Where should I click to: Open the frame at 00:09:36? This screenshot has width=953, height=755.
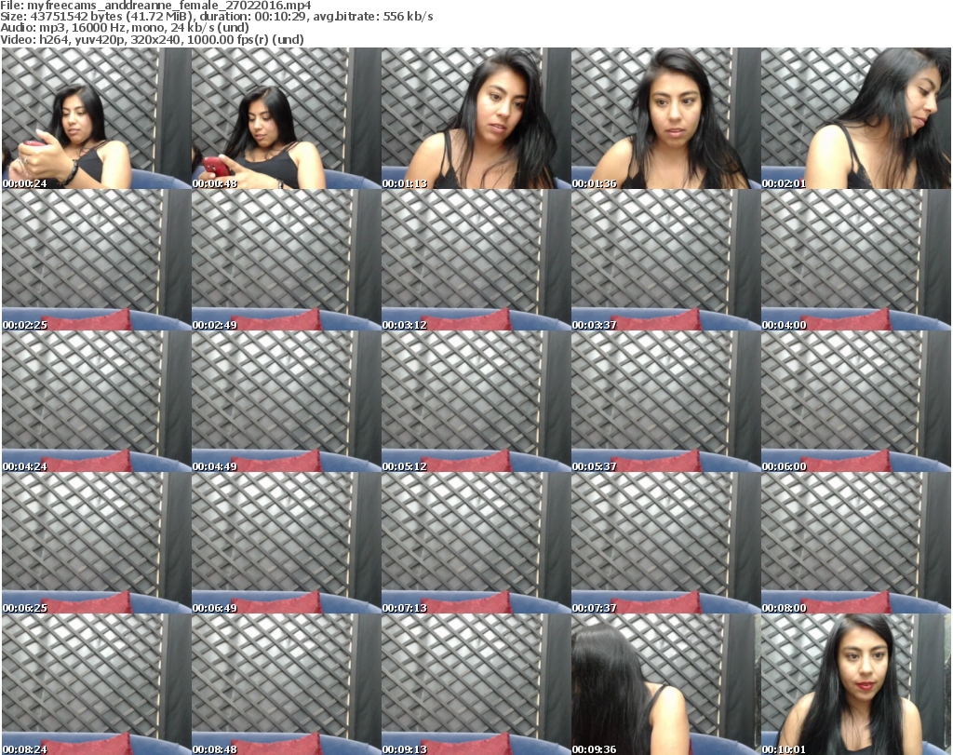(x=666, y=684)
